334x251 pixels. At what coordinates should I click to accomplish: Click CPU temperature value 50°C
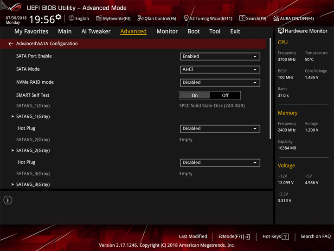pyautogui.click(x=309, y=59)
